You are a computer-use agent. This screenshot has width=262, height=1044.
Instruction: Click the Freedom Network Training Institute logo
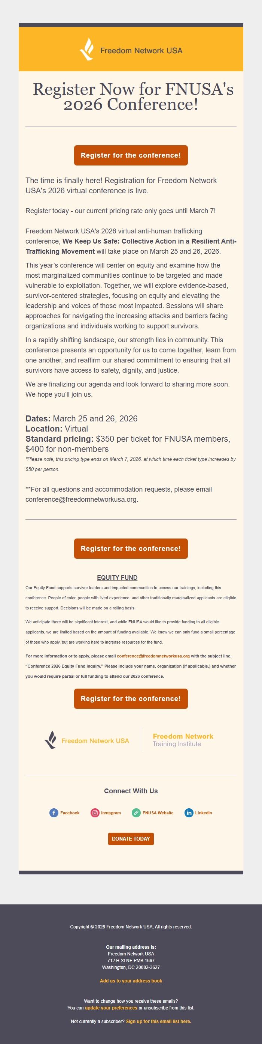pyautogui.click(x=183, y=740)
